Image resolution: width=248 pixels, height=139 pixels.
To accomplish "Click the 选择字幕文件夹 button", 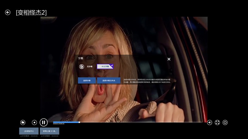I will [x=108, y=80].
